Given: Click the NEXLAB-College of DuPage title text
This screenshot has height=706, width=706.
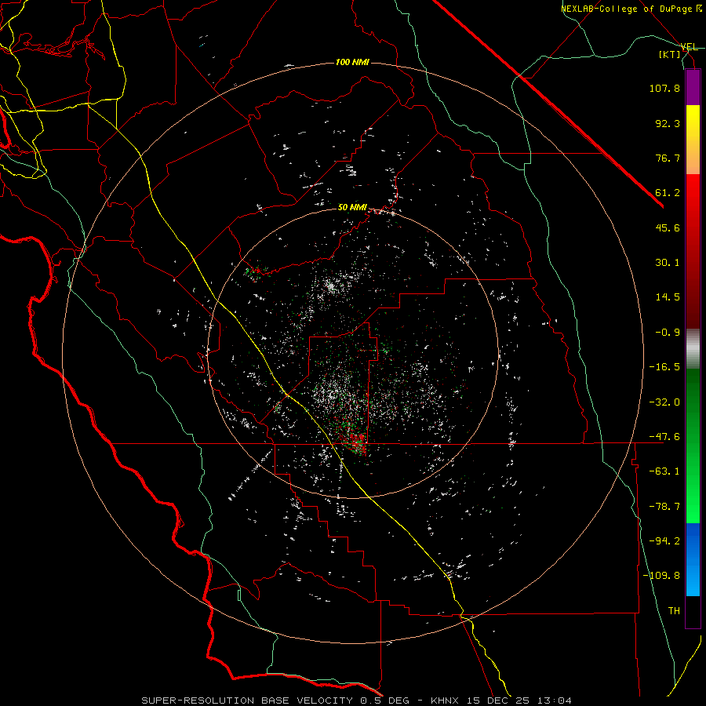Looking at the screenshot, I should pyautogui.click(x=631, y=9).
